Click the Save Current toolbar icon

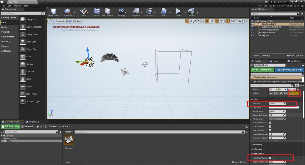coord(53,12)
